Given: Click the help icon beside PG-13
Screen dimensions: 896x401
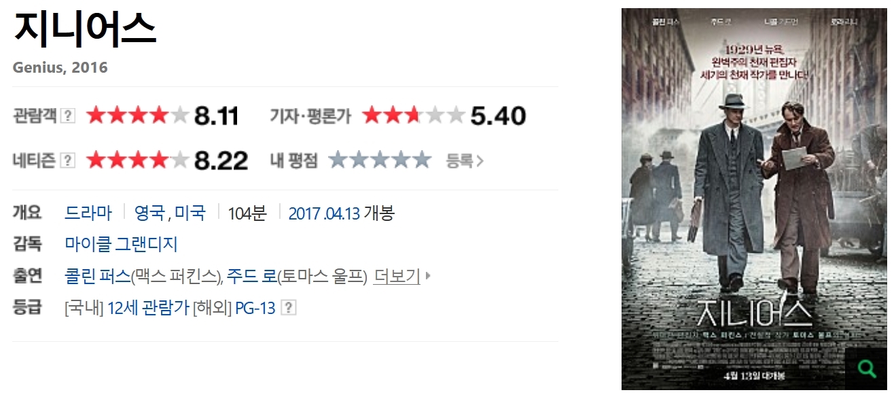Looking at the screenshot, I should pyautogui.click(x=289, y=309).
